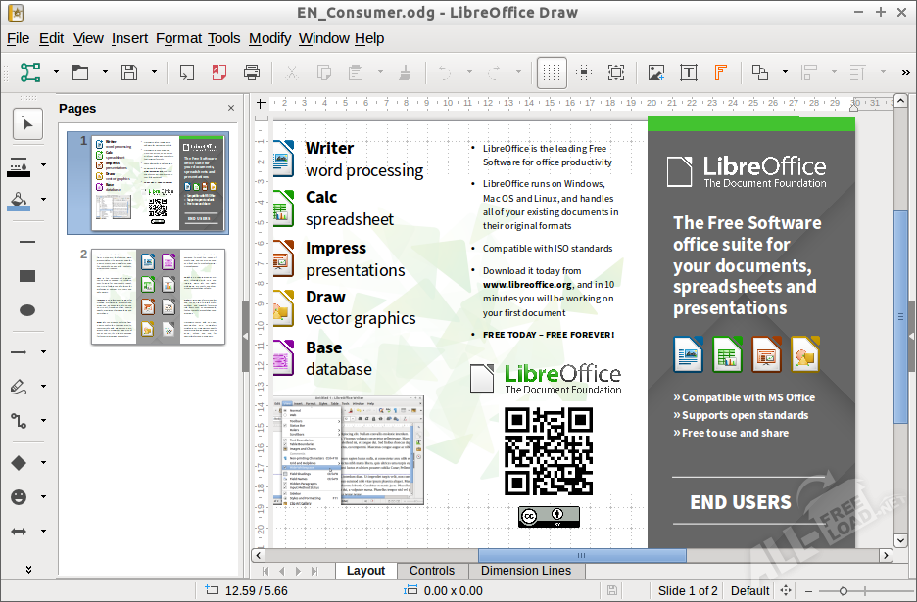Open the Undo history dropdown arrow

pyautogui.click(x=468, y=72)
